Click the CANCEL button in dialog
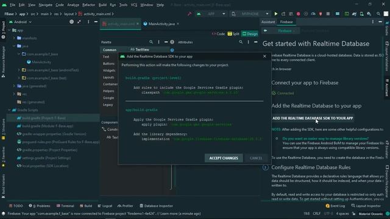 tap(256, 158)
